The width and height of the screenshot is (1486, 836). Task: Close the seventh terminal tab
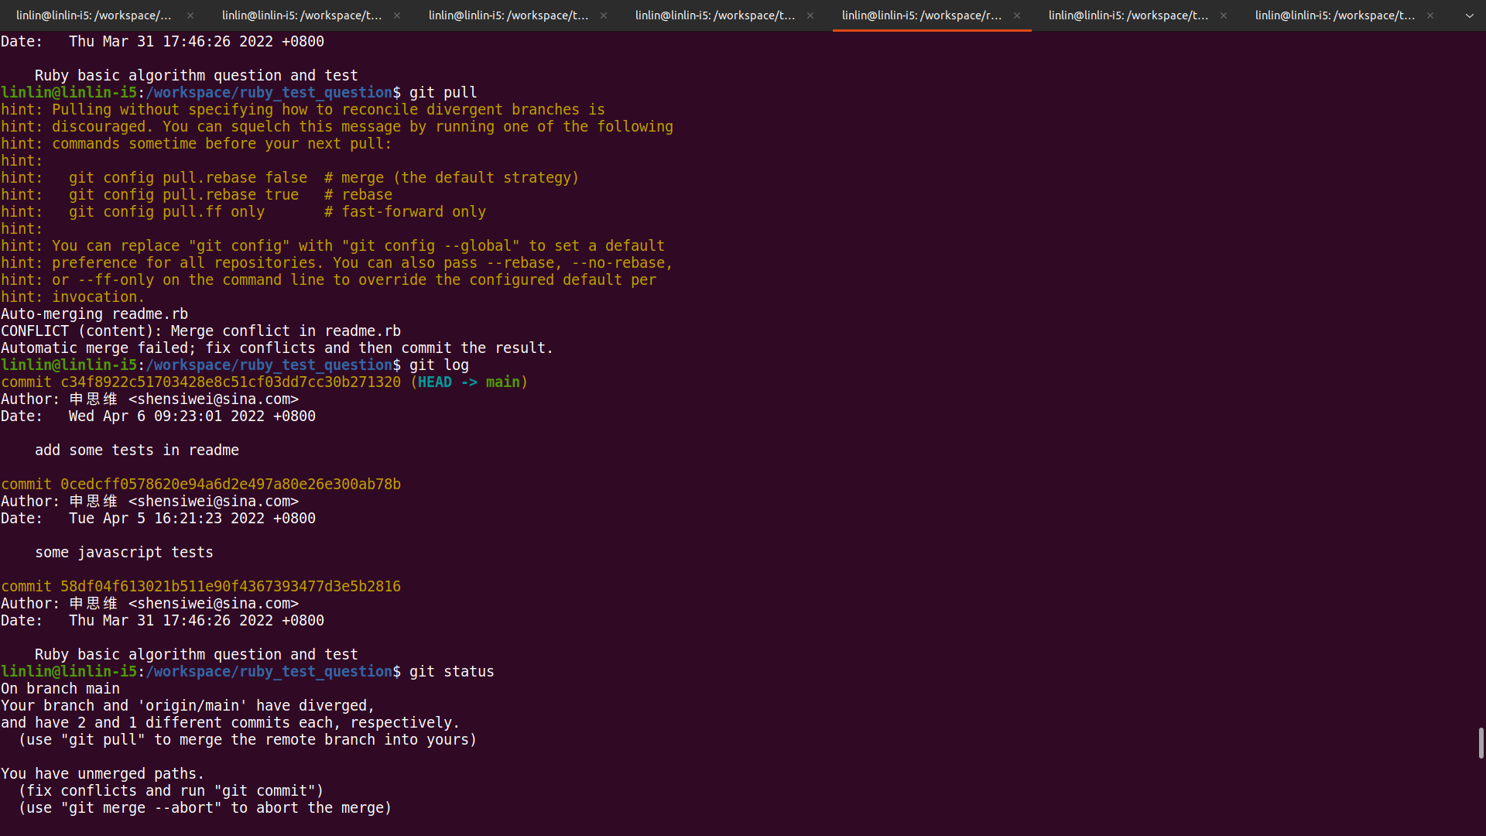pyautogui.click(x=1430, y=15)
